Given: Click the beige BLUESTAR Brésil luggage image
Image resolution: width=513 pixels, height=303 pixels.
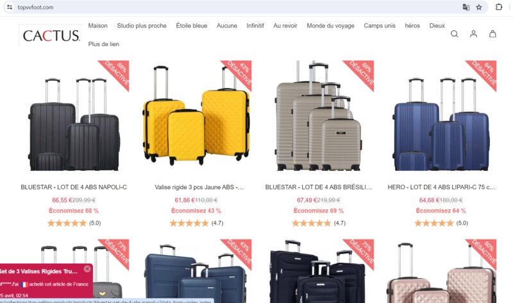Looking at the screenshot, I should (x=319, y=116).
